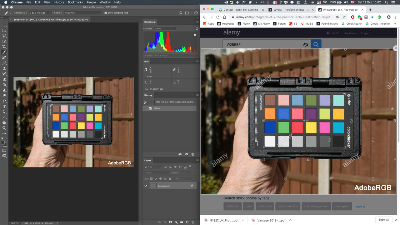
Task: Switch to the Levels Portfolio critique browser tab
Action: click(x=291, y=10)
